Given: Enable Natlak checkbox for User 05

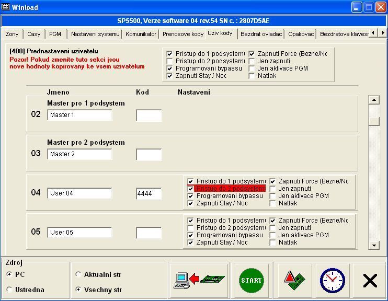Looking at the screenshot, I should [x=273, y=242].
